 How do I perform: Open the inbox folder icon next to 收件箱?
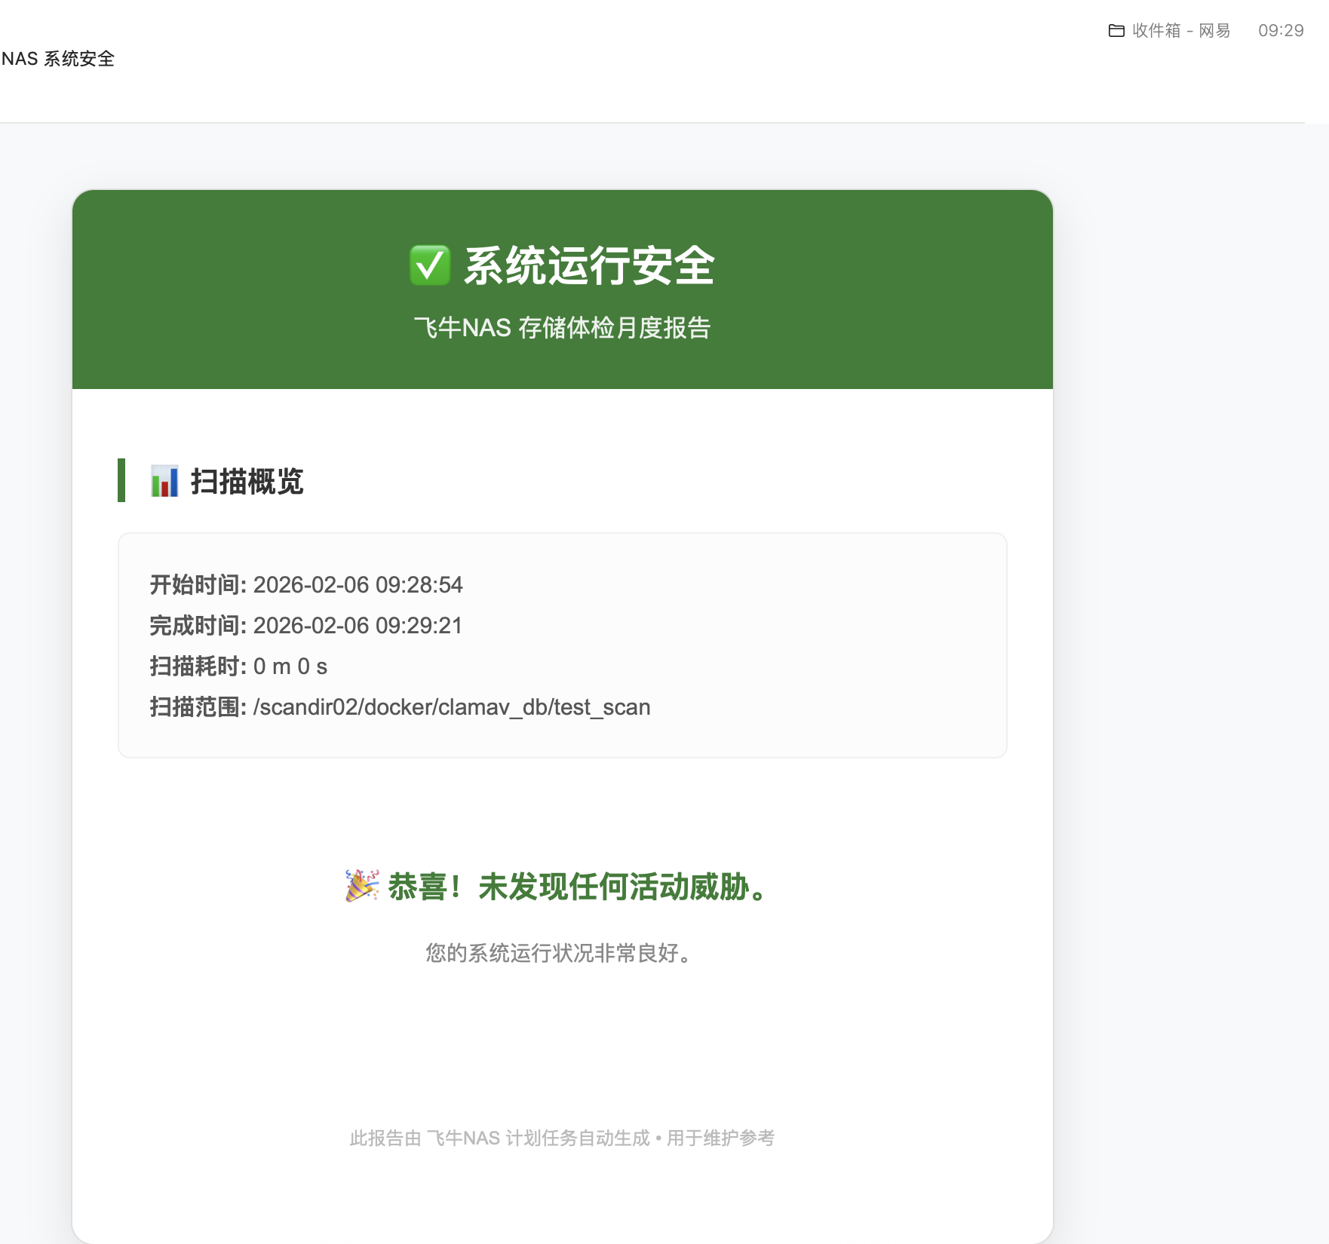click(x=1117, y=31)
